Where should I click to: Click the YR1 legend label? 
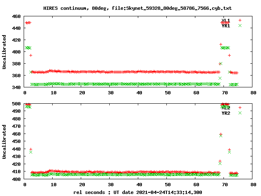(226, 26)
